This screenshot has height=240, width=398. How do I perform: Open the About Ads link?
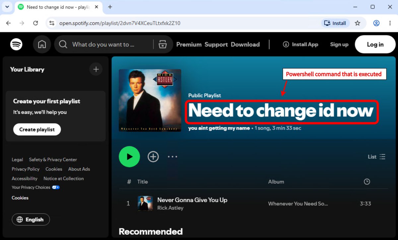coord(79,169)
